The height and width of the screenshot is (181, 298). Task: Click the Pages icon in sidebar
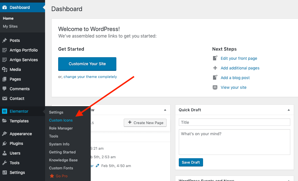[5, 79]
